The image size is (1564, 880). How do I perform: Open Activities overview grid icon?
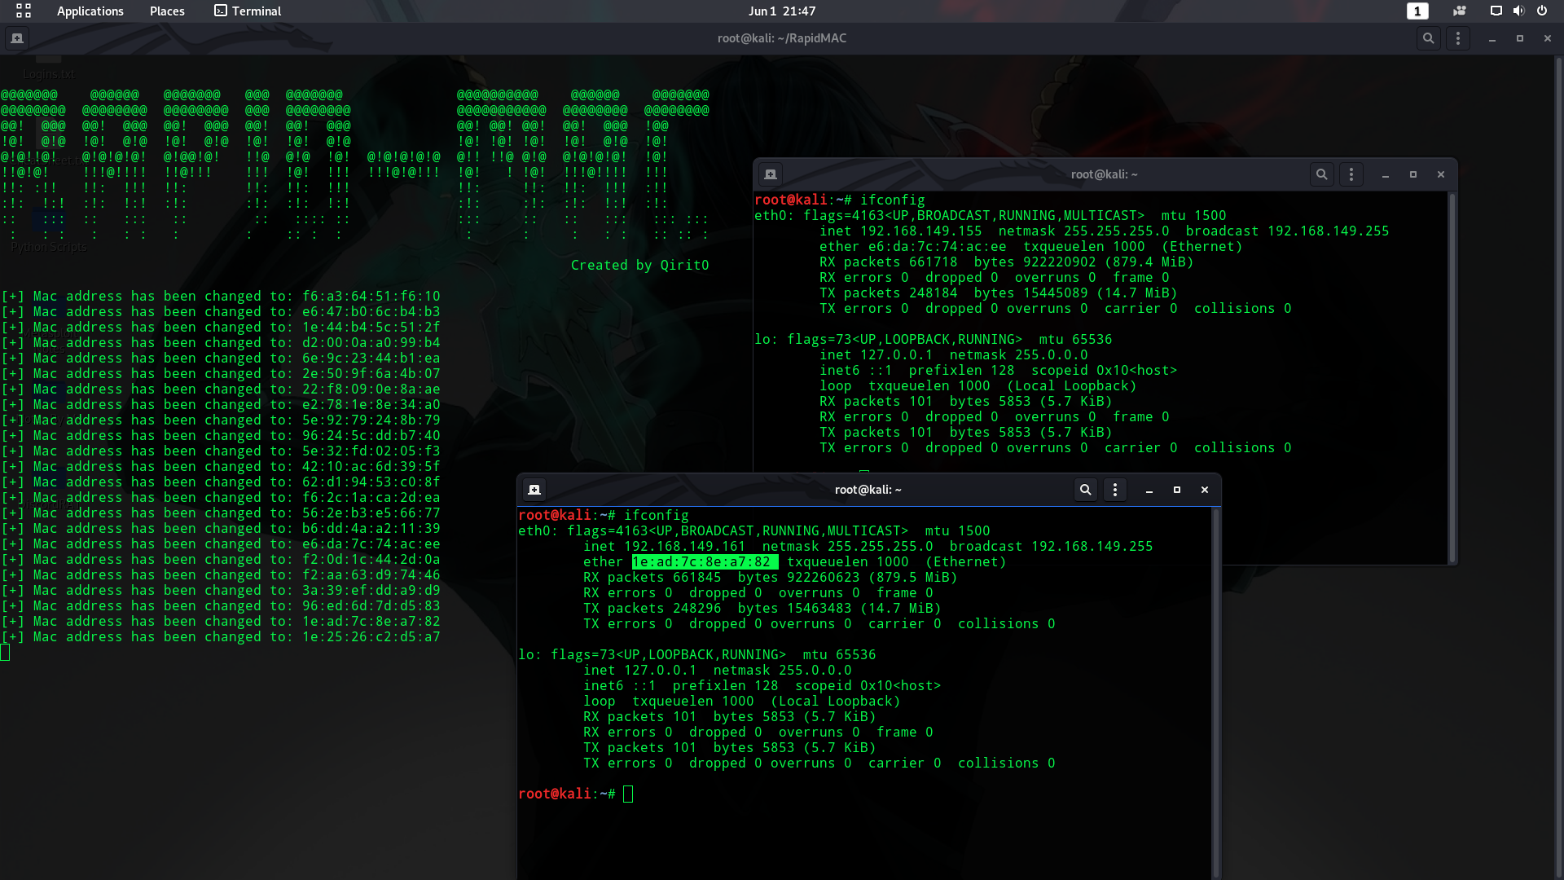24,11
